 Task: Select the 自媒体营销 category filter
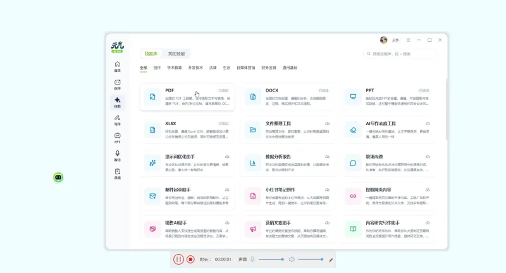point(246,68)
